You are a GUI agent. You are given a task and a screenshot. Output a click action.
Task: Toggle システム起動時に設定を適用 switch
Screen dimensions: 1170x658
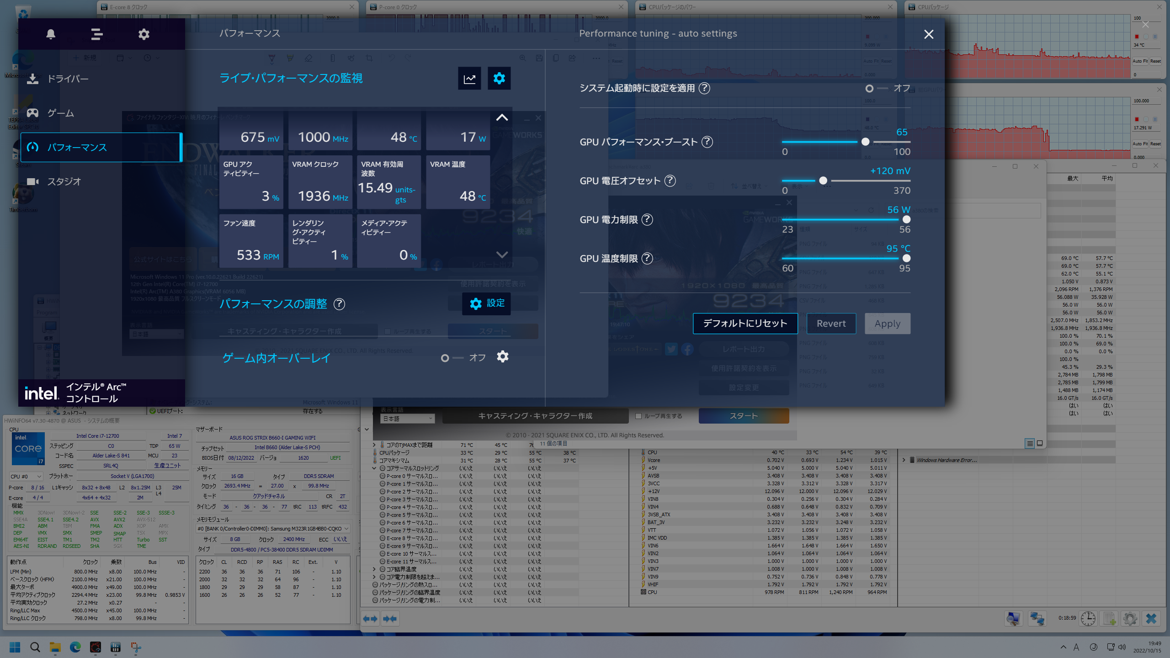(877, 89)
